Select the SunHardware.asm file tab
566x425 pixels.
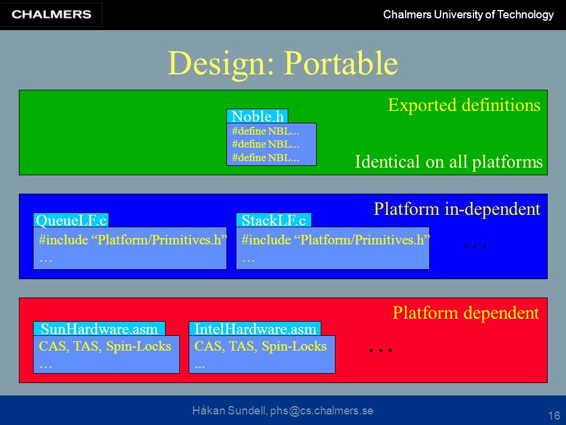pyautogui.click(x=99, y=329)
